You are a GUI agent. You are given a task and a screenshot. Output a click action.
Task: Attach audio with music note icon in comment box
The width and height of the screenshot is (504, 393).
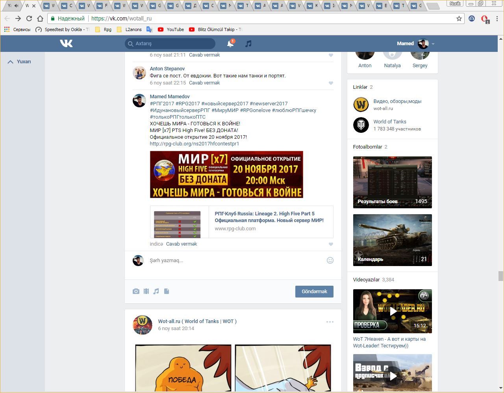click(156, 291)
